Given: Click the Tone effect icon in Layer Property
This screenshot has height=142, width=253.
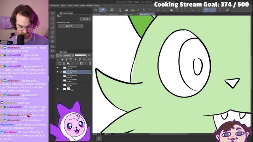Looking at the screenshot, I should pos(84,19).
